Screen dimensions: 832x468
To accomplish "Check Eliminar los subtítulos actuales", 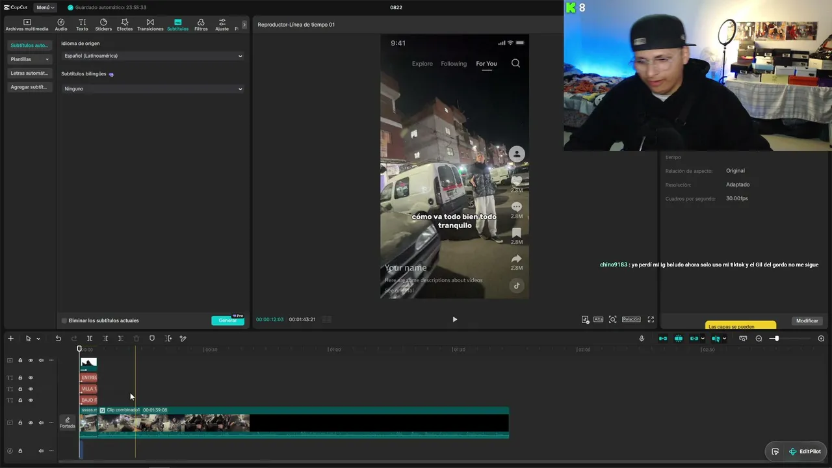I will (x=64, y=320).
